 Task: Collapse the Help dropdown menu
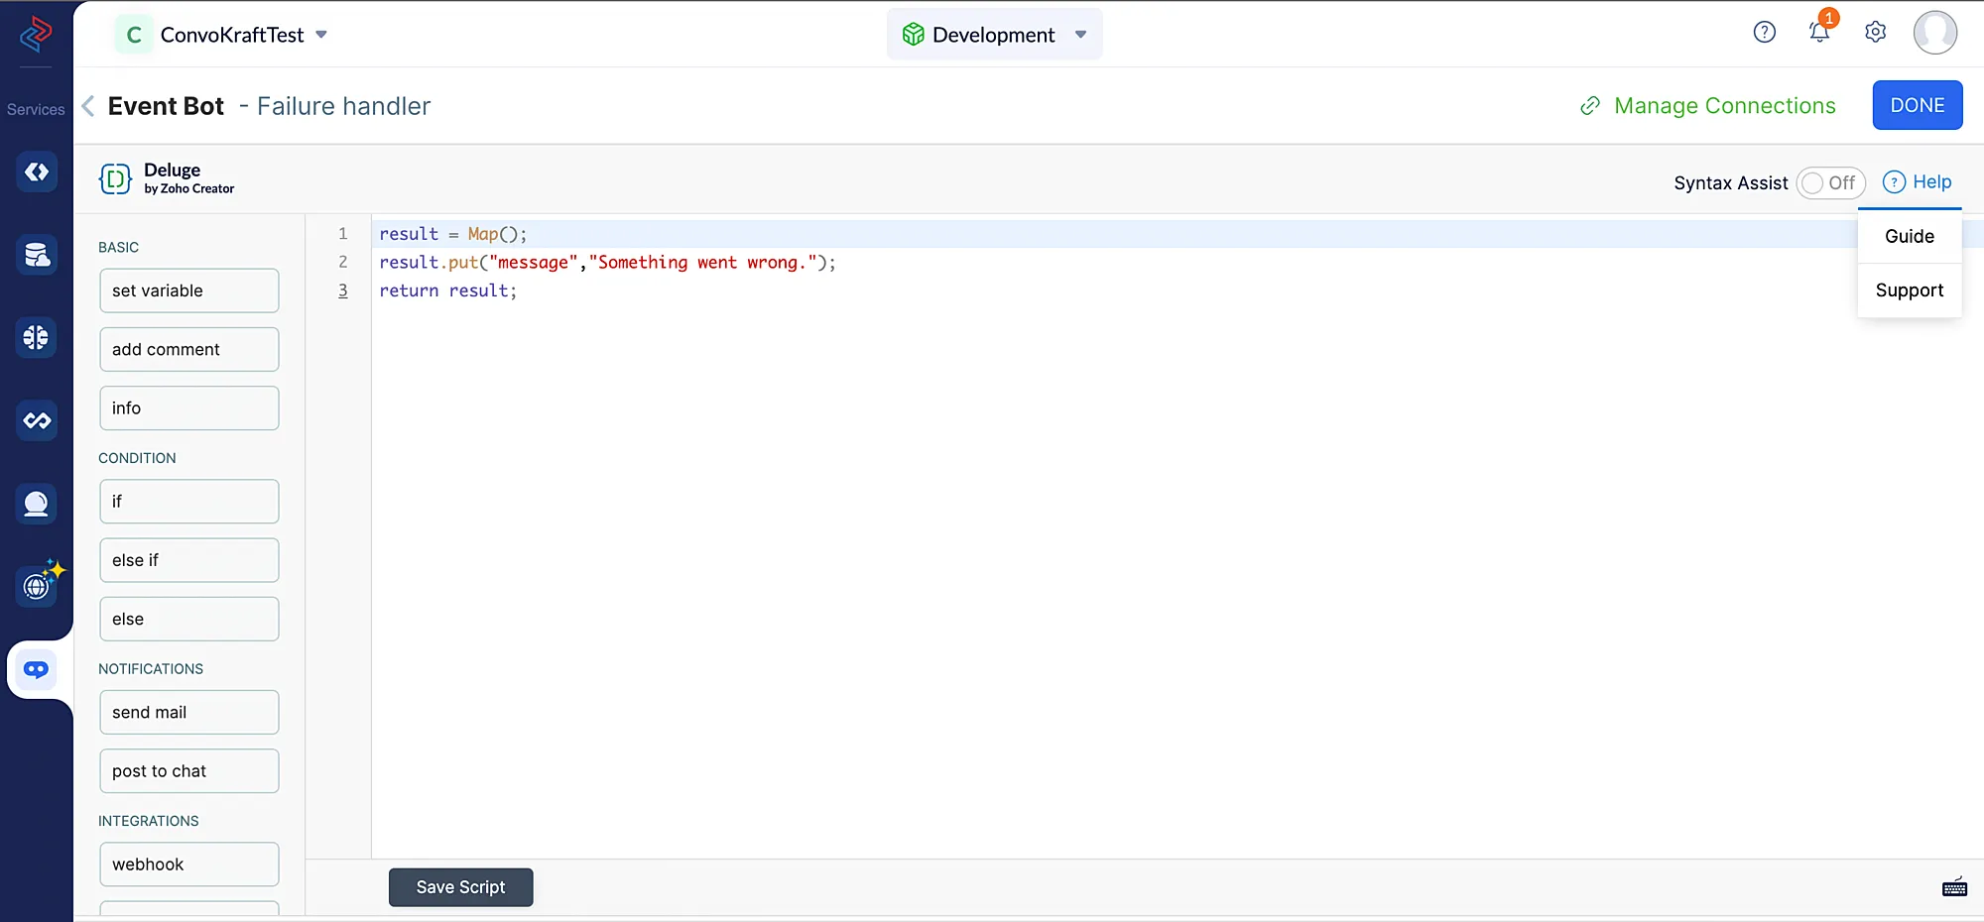pyautogui.click(x=1918, y=182)
